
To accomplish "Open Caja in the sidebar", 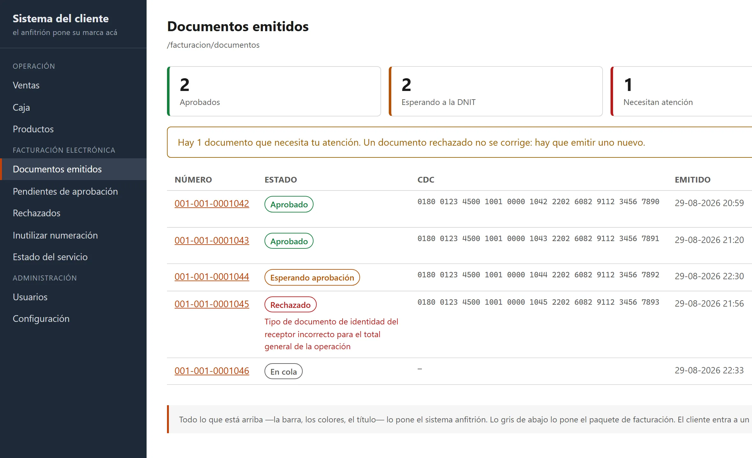I will click(x=73, y=108).
